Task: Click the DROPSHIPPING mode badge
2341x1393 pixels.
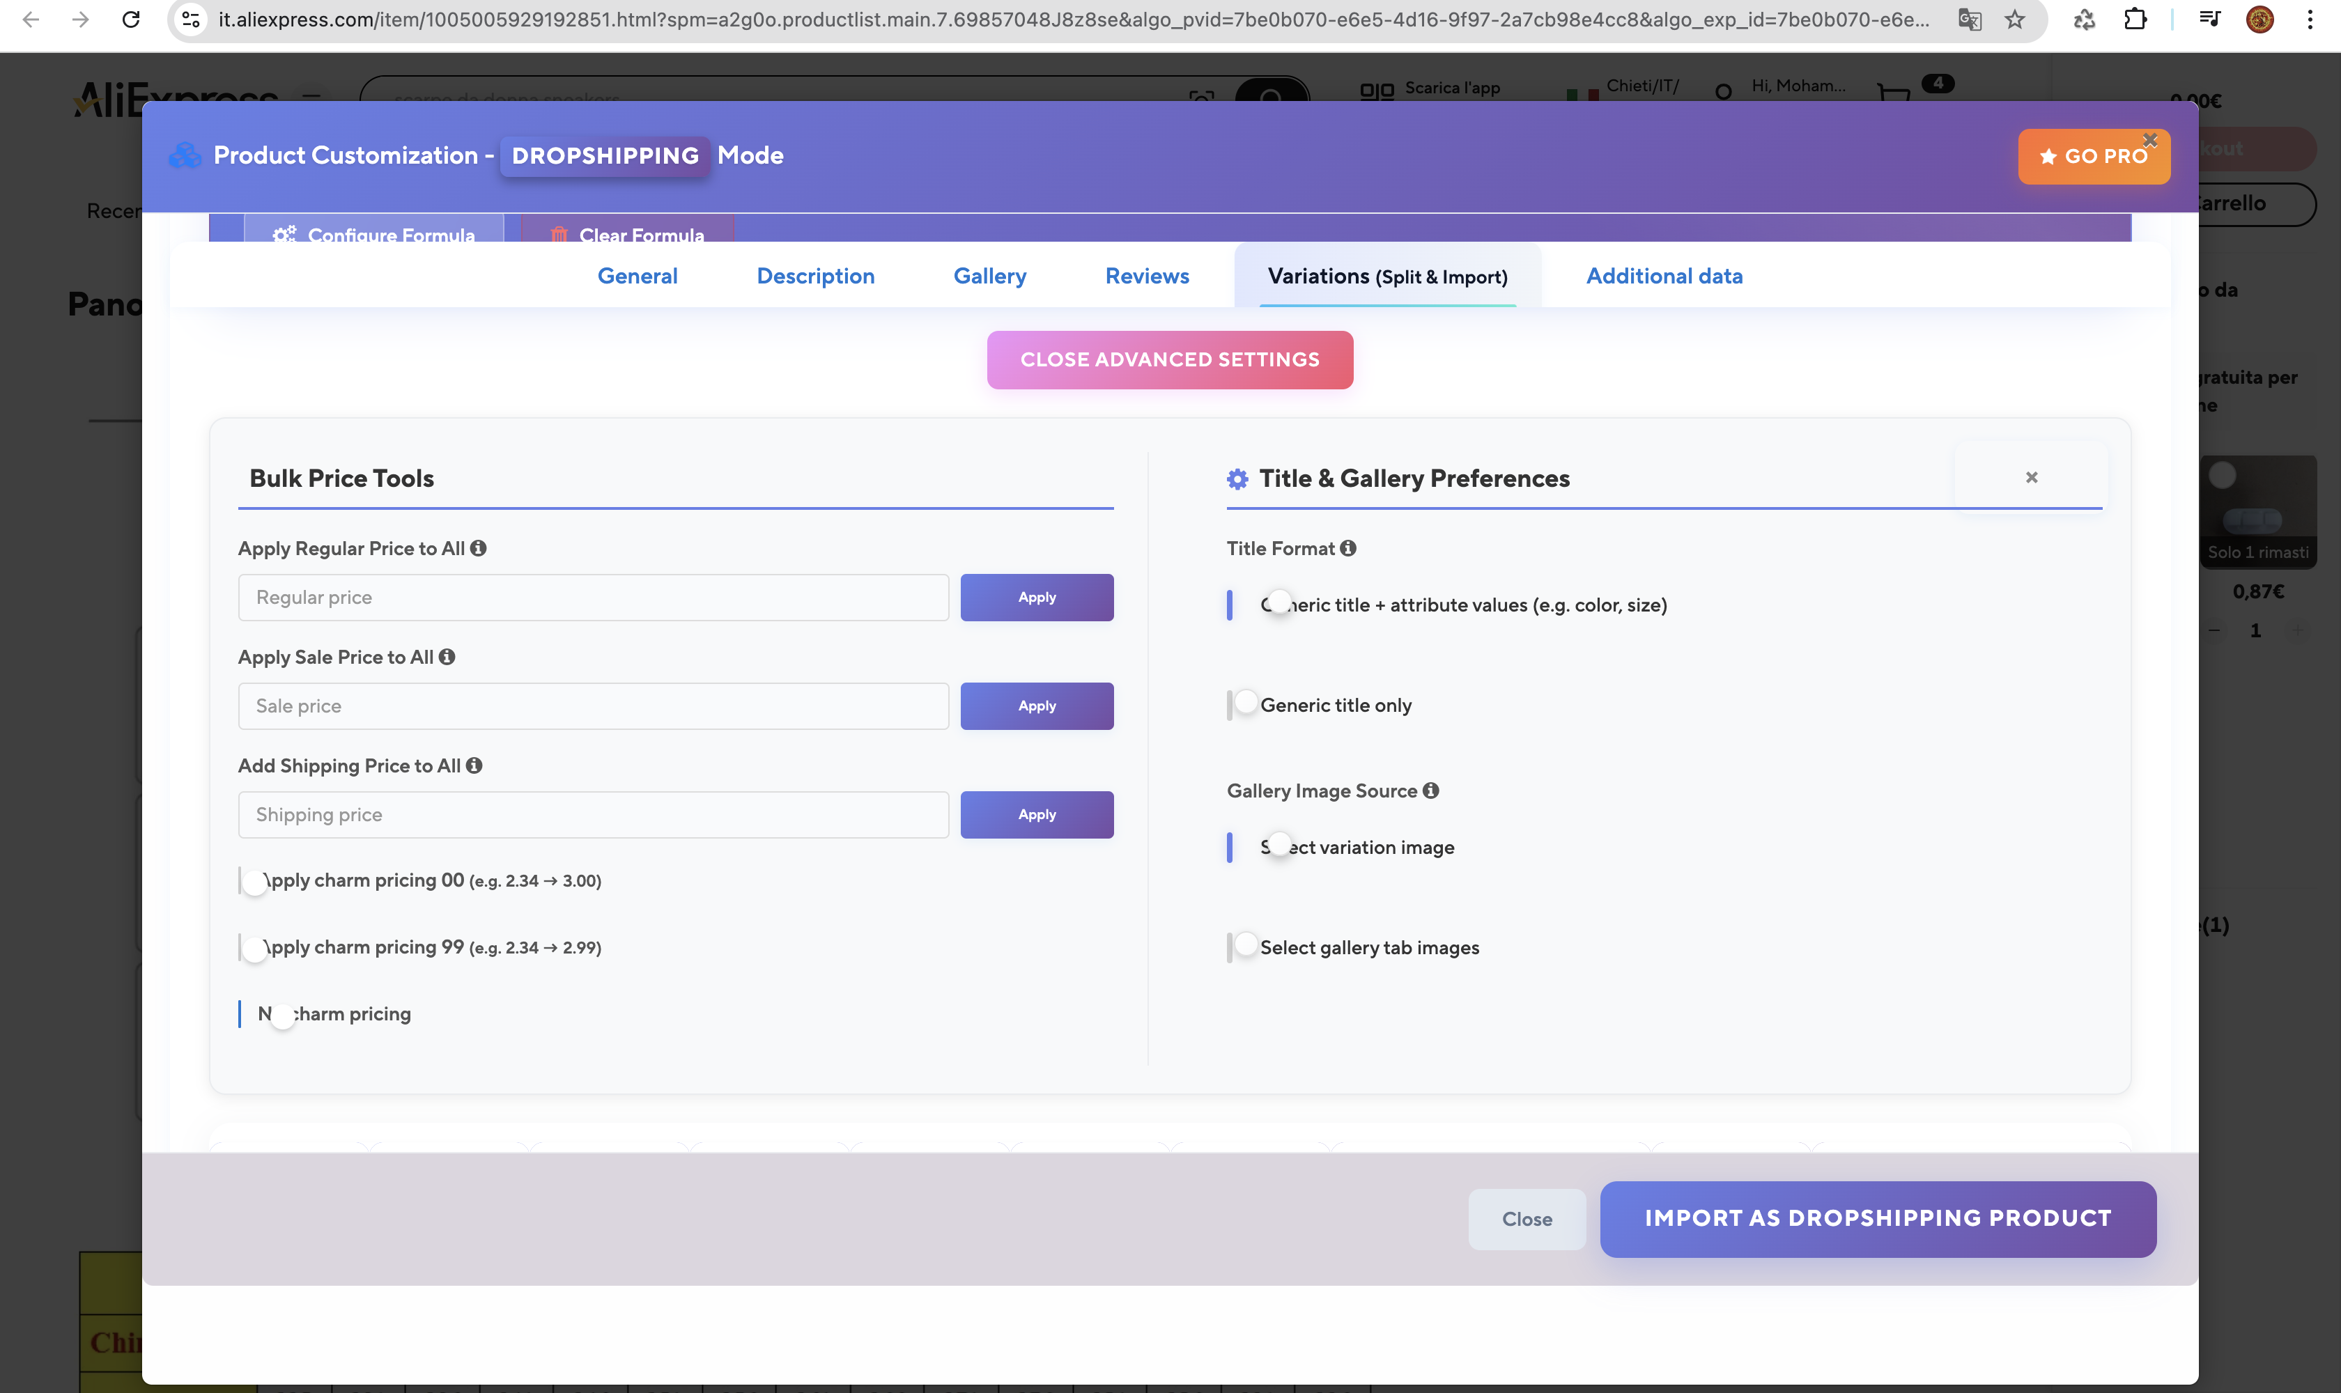Action: (x=605, y=156)
